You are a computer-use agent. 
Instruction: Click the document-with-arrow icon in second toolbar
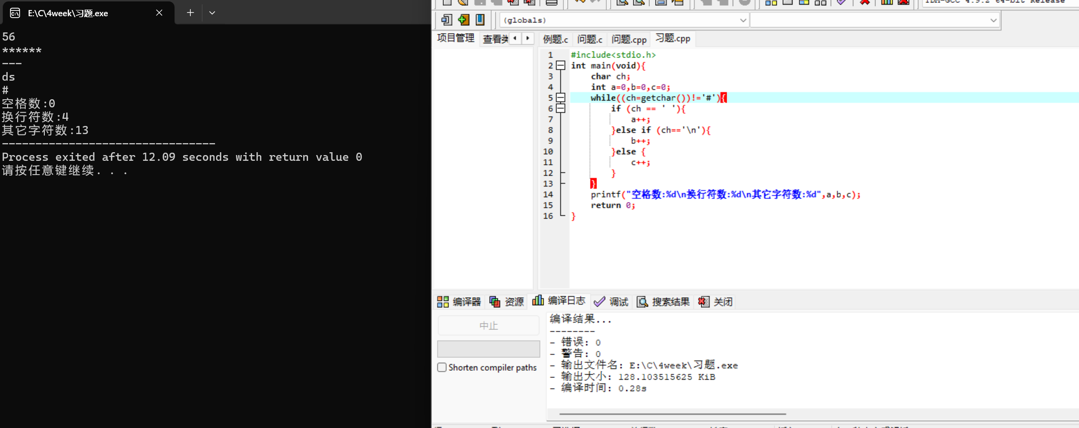coord(446,20)
